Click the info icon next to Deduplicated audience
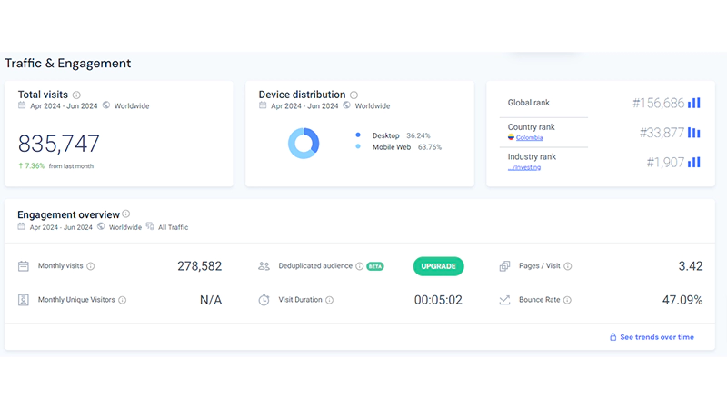727x409 pixels. 360,266
